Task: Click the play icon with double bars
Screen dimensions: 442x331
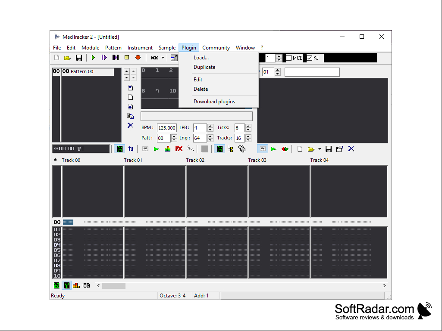Action: [115, 58]
